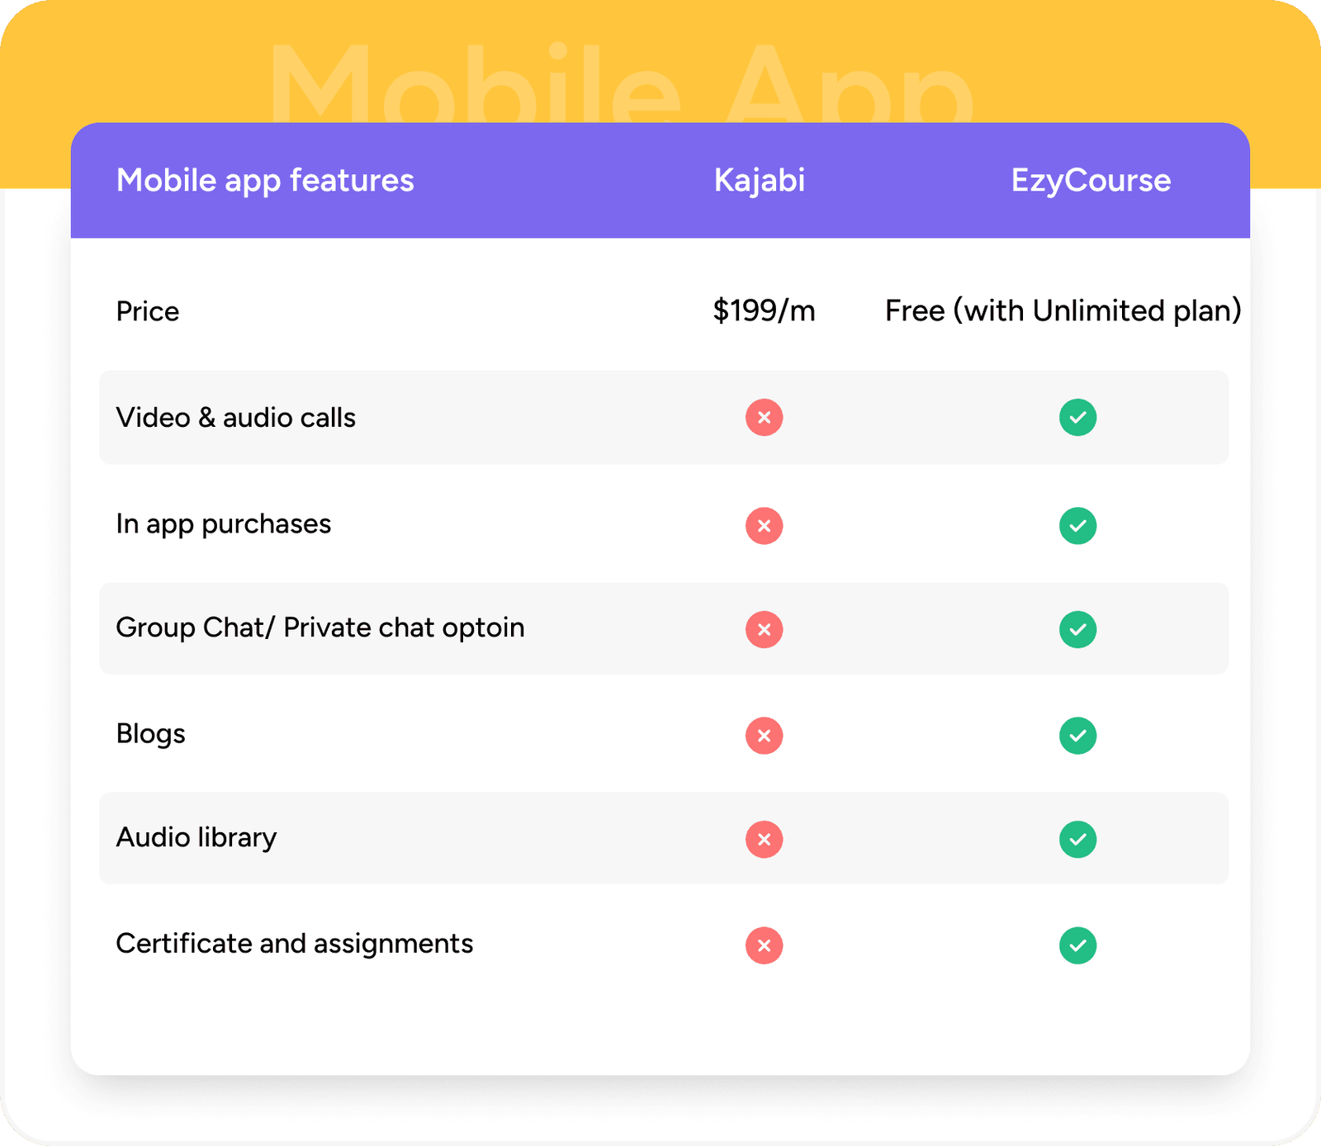
Task: Click Free (with Unlimited plan) text
Action: pyautogui.click(x=1063, y=311)
